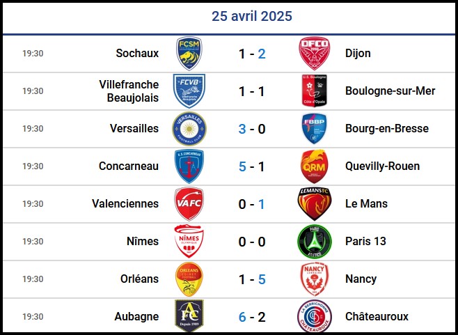Screen dimensions: 458x335
Task: Click the Nîmes Olympique logo
Action: (x=189, y=241)
